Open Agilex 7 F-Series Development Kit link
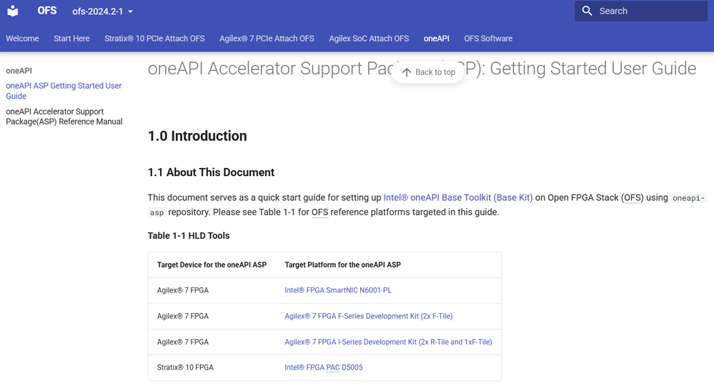714x384 pixels. click(x=368, y=316)
